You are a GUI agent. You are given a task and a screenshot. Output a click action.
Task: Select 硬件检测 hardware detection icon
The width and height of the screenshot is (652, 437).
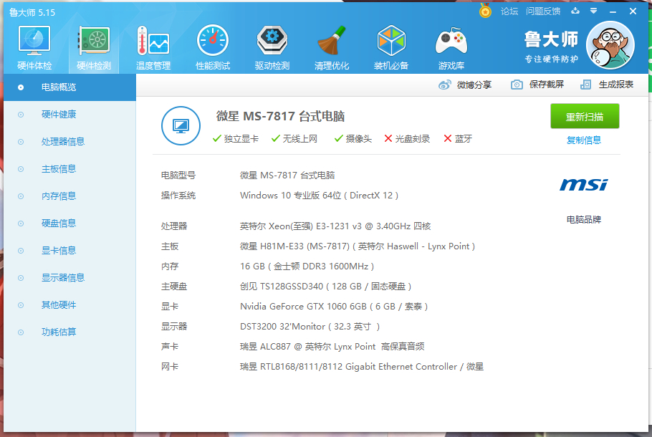tap(94, 48)
